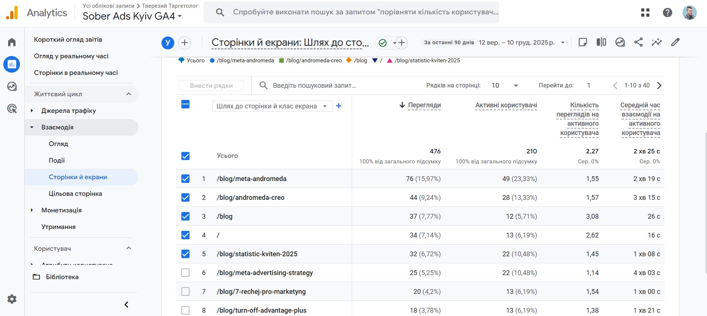Open the annotations note icon
This screenshot has height=316, width=707.
pyautogui.click(x=583, y=42)
